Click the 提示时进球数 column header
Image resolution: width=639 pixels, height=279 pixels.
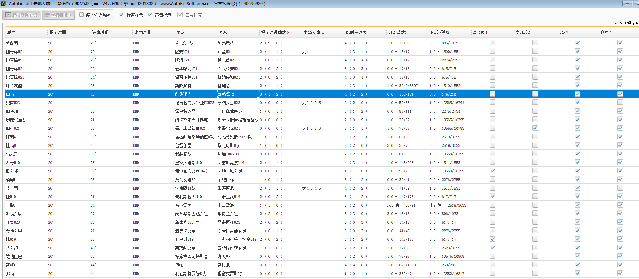(x=276, y=32)
